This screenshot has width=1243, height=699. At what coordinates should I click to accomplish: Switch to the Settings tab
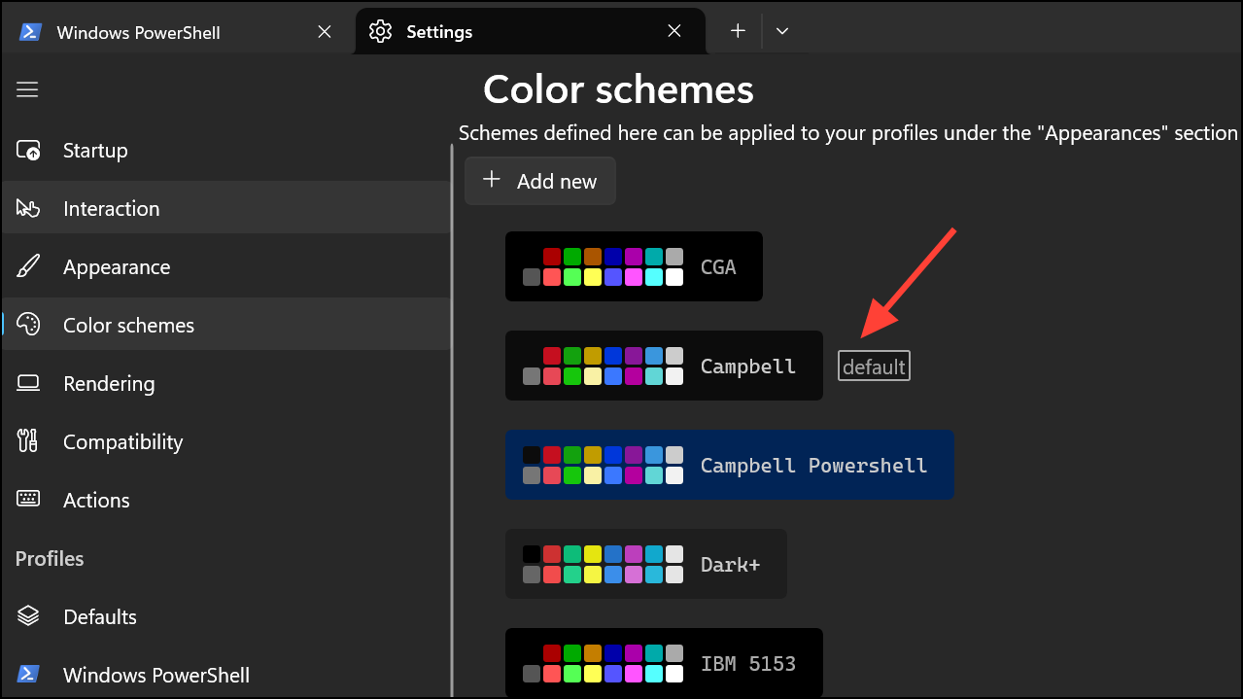tap(439, 31)
